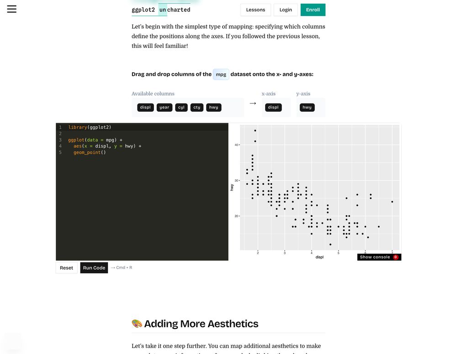457x354 pixels.
Task: Click the mpg dataset badge in the sentence
Action: coord(221,74)
